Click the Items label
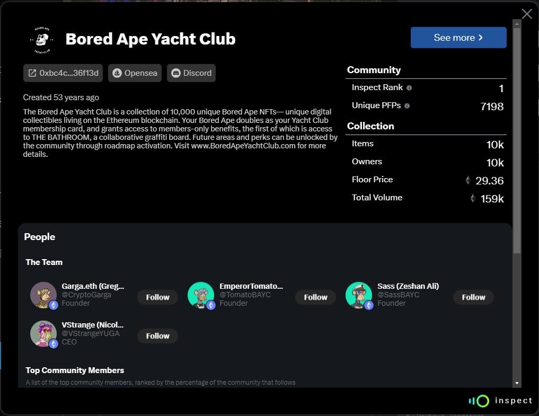 pyautogui.click(x=363, y=144)
